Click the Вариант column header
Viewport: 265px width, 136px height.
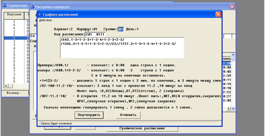[14, 14]
